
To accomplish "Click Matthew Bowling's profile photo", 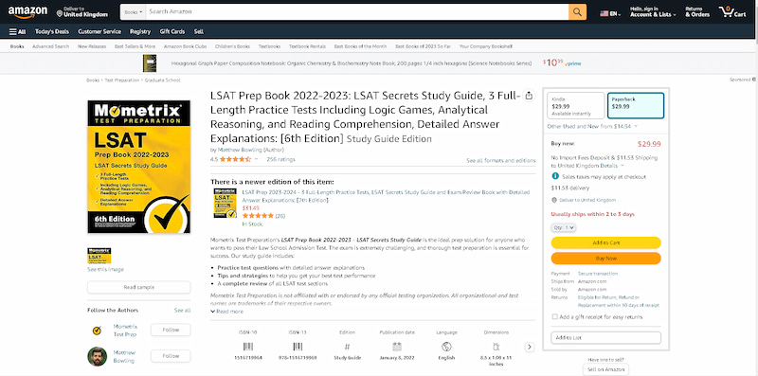I will click(x=97, y=356).
